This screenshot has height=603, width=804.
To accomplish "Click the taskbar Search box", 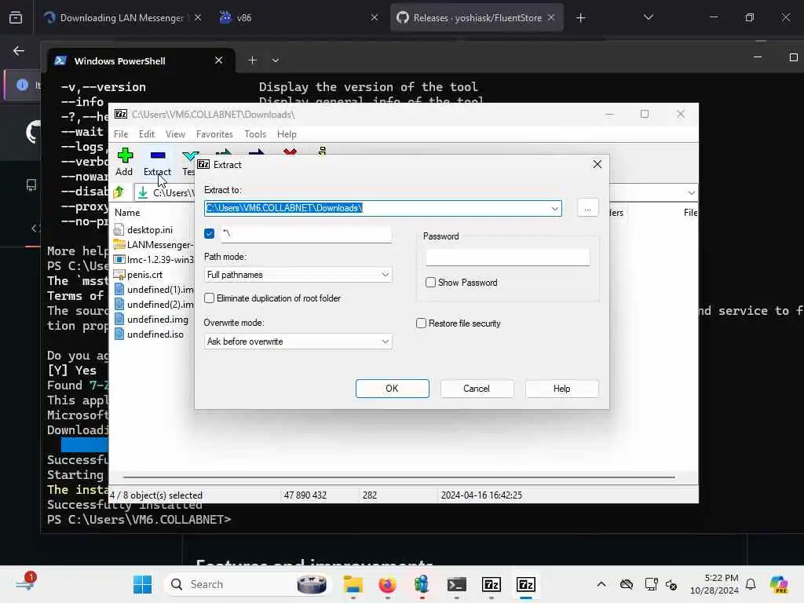I will pos(247,584).
